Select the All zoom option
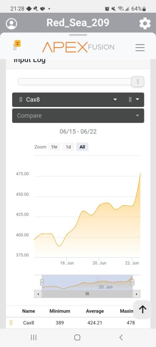156x347 pixels. click(x=82, y=147)
